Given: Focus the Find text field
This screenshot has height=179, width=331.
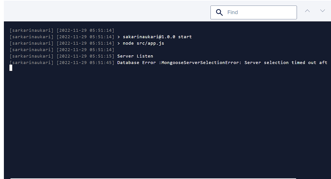Looking at the screenshot, I should click(259, 12).
